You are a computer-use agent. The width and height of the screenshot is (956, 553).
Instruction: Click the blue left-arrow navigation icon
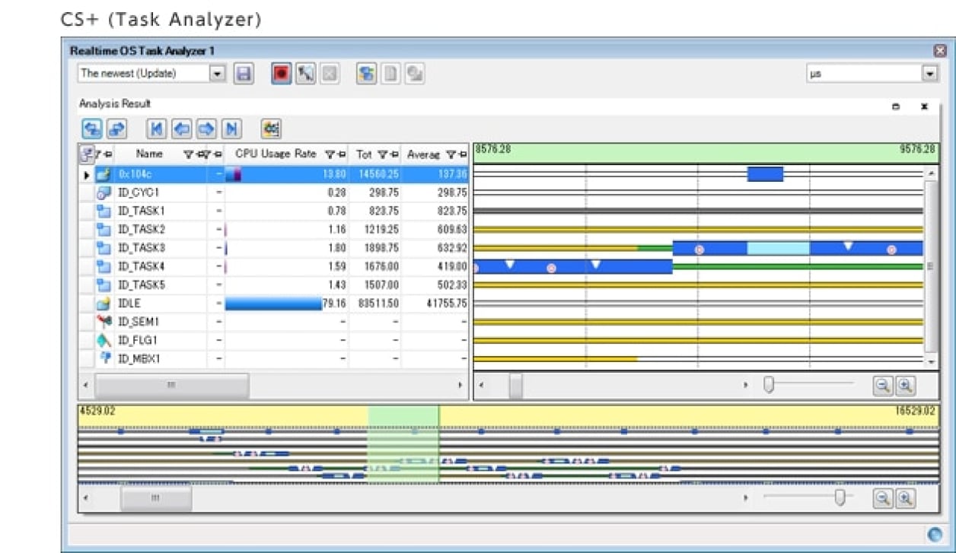[182, 128]
